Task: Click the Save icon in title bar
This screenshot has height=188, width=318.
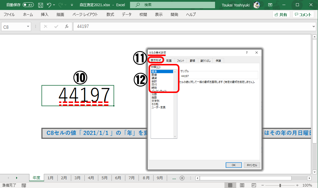Action: [x=41, y=5]
